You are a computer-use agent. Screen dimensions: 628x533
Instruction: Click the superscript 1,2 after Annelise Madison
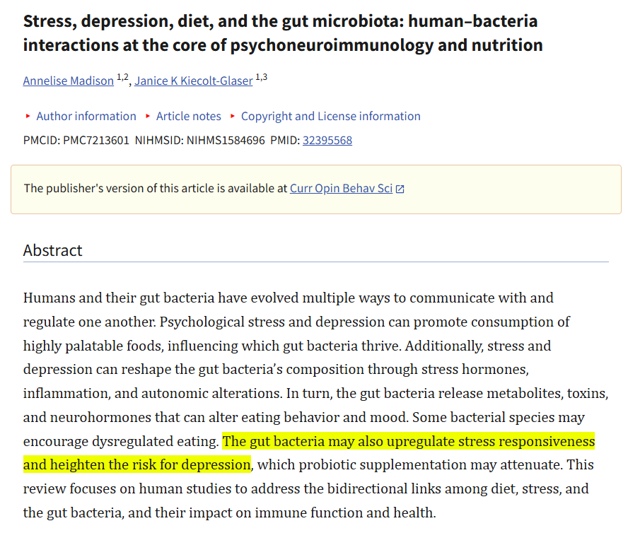(122, 78)
